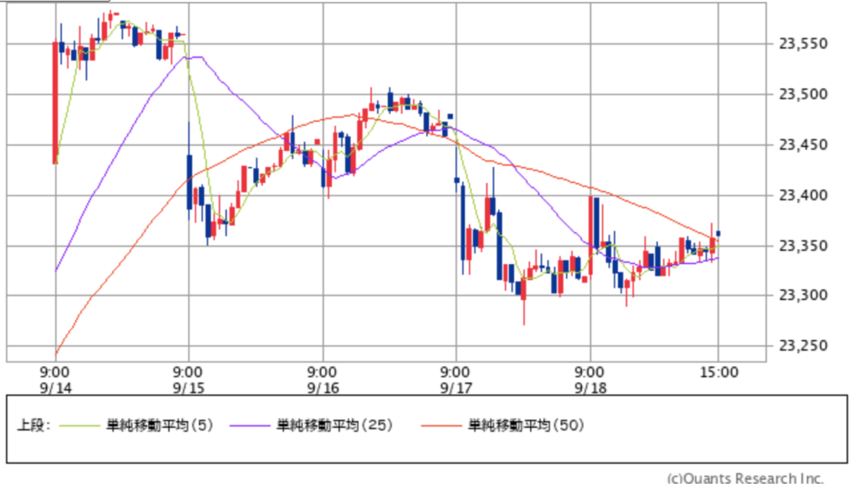Click the (c)Quants Research Inc. credit text

(x=745, y=479)
